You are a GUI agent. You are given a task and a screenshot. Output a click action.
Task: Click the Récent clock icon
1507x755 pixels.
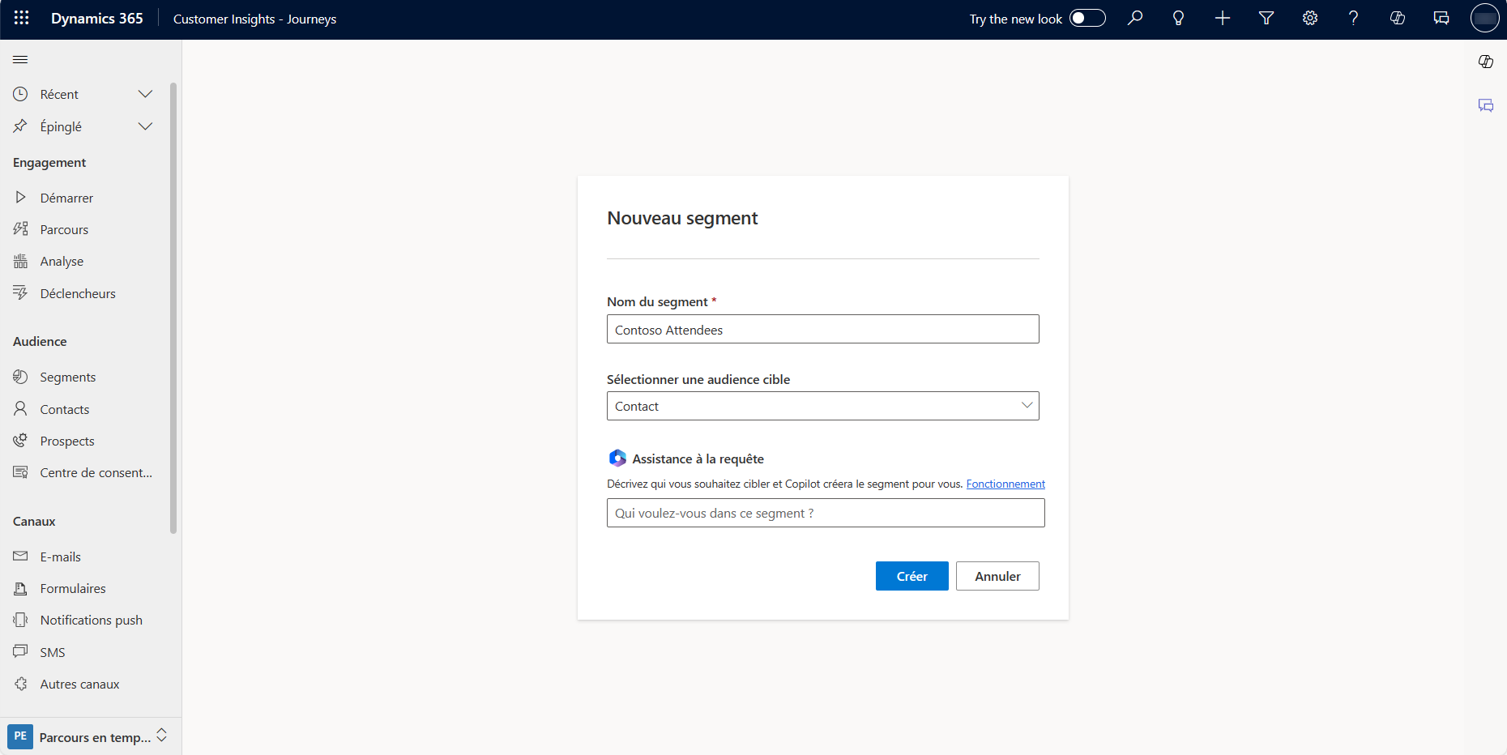20,94
